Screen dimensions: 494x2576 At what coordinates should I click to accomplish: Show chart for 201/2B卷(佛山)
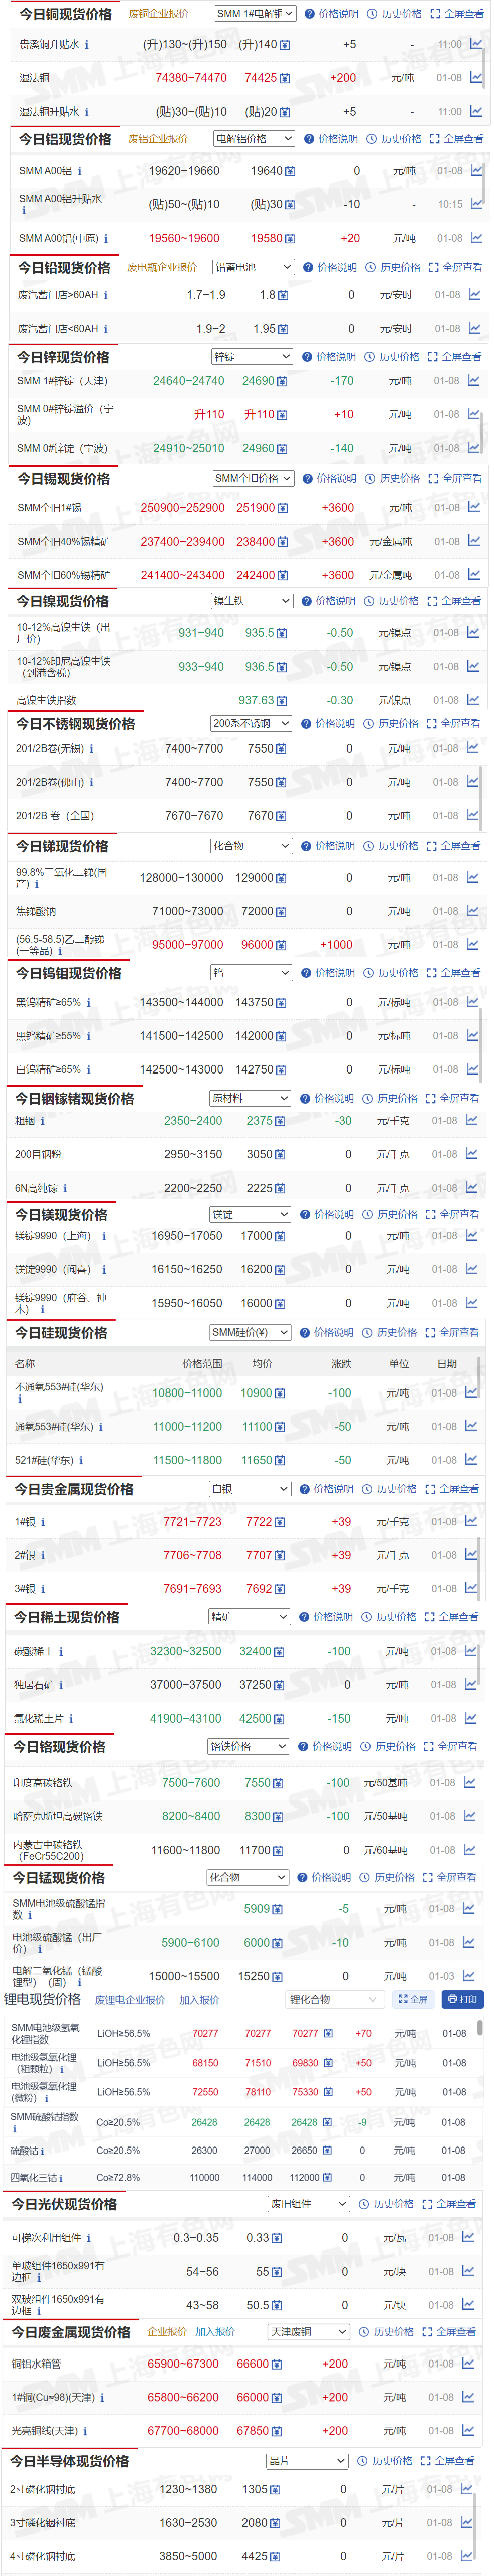tap(472, 782)
